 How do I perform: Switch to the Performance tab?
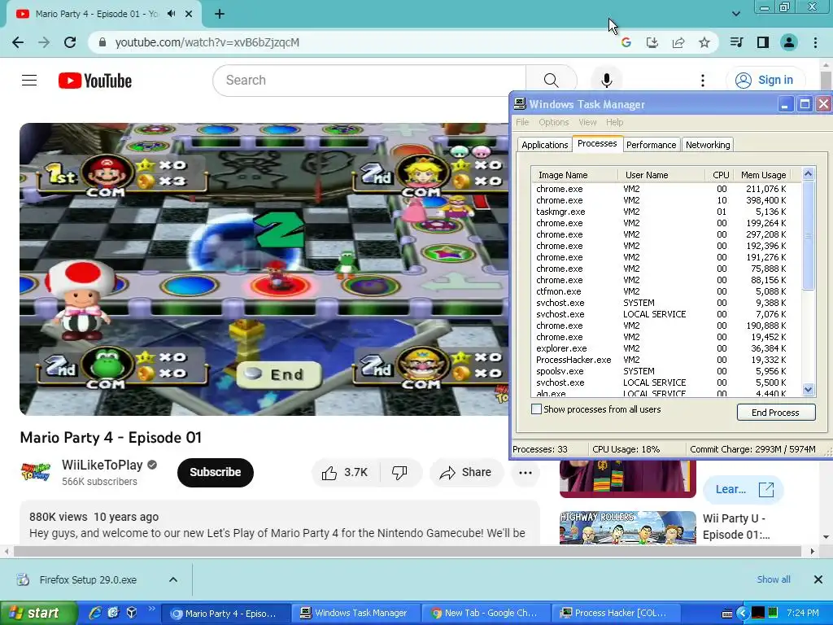click(651, 145)
